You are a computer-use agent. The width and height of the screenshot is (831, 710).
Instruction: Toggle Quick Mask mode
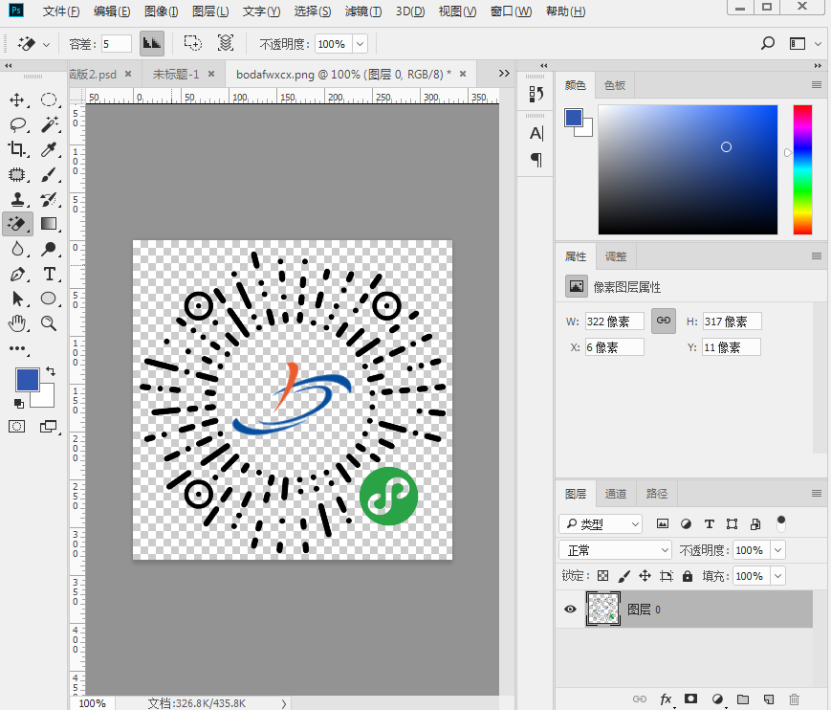pyautogui.click(x=16, y=427)
